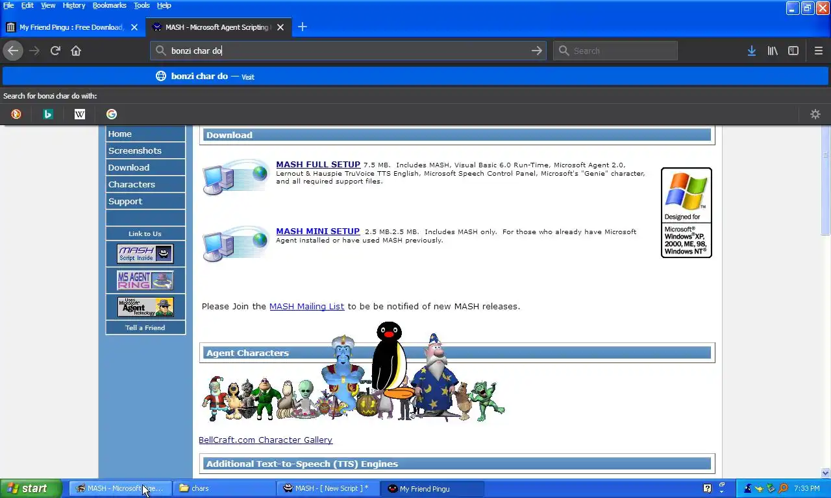Download MASH FULL SETUP

[x=318, y=165]
